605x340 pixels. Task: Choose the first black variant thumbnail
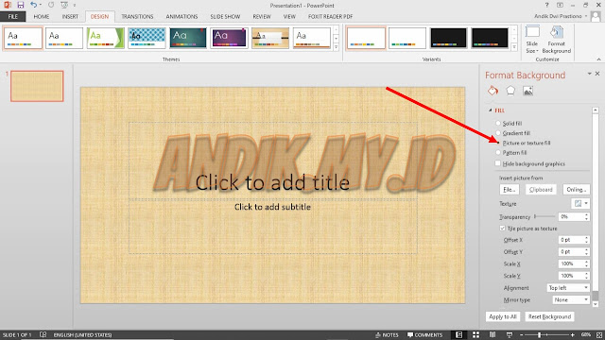click(448, 38)
